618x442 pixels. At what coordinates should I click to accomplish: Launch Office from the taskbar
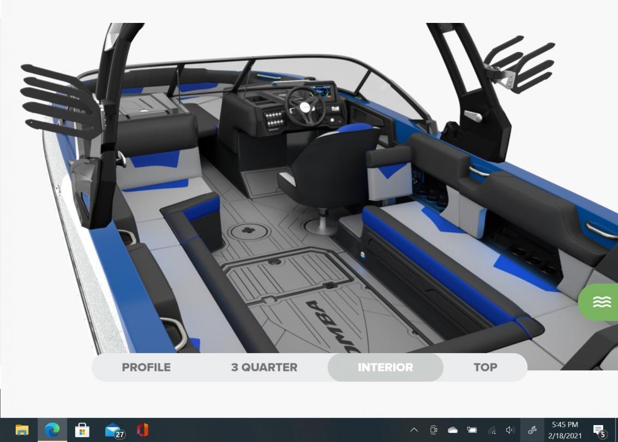tap(142, 430)
